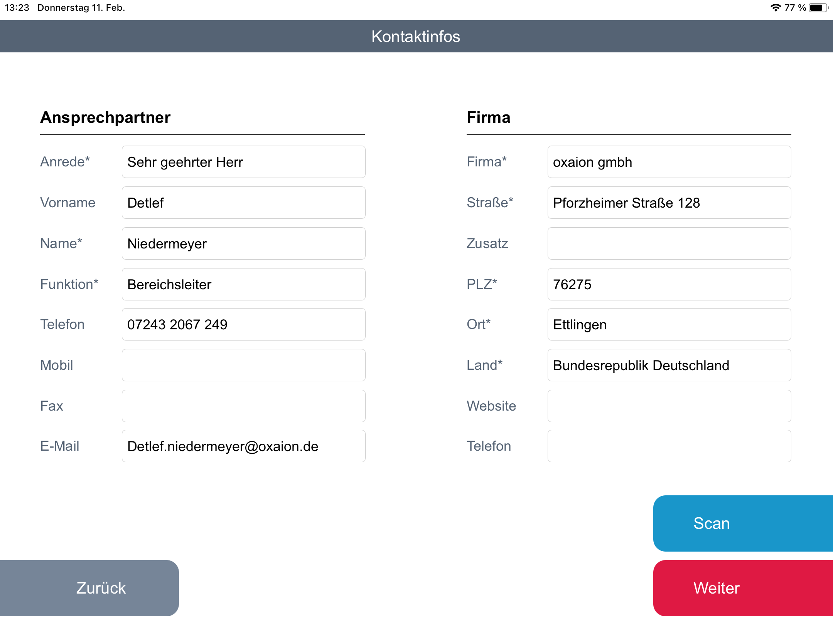Open the Land country field
Image resolution: width=833 pixels, height=624 pixels.
point(669,365)
